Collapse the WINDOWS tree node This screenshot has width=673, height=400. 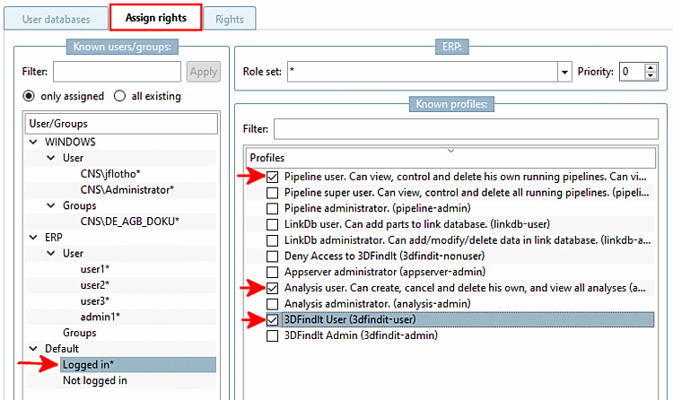click(35, 142)
